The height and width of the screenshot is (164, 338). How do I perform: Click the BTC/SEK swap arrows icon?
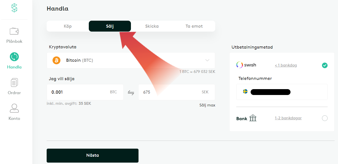tap(131, 92)
